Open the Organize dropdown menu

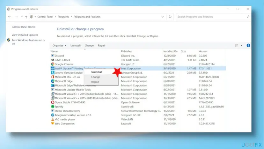[x=59, y=46]
